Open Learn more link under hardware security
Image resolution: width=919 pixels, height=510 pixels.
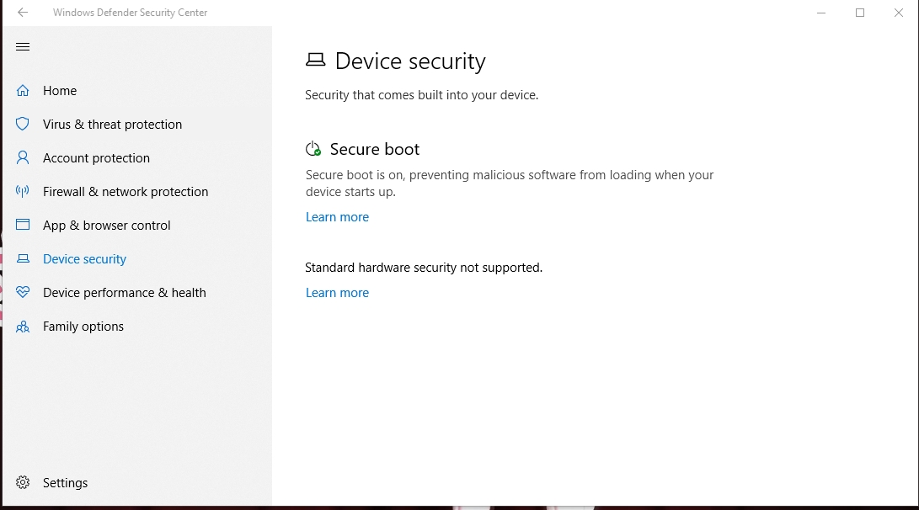337,293
